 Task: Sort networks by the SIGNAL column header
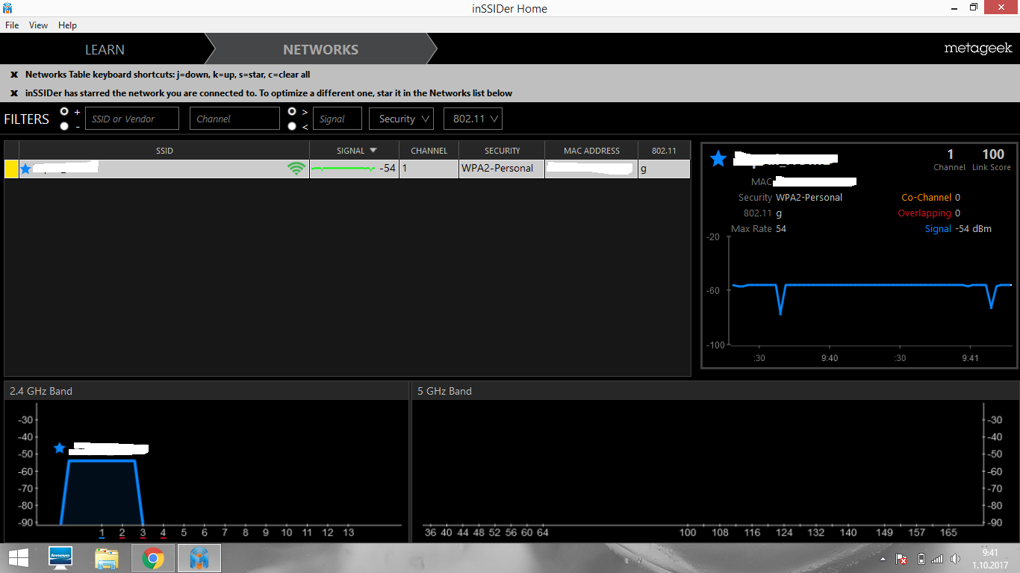click(355, 150)
